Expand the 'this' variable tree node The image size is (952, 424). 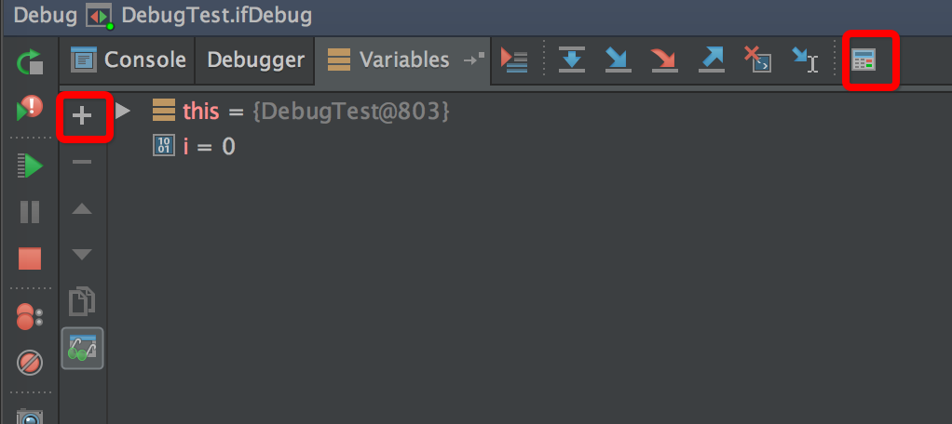coord(123,111)
